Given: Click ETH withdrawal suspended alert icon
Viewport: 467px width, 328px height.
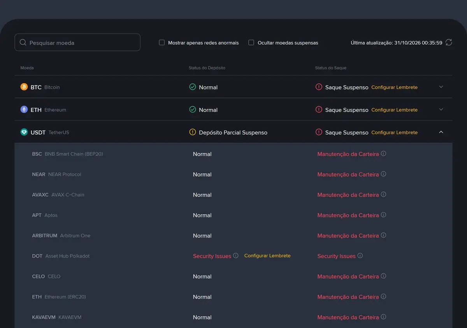Looking at the screenshot, I should (x=319, y=110).
